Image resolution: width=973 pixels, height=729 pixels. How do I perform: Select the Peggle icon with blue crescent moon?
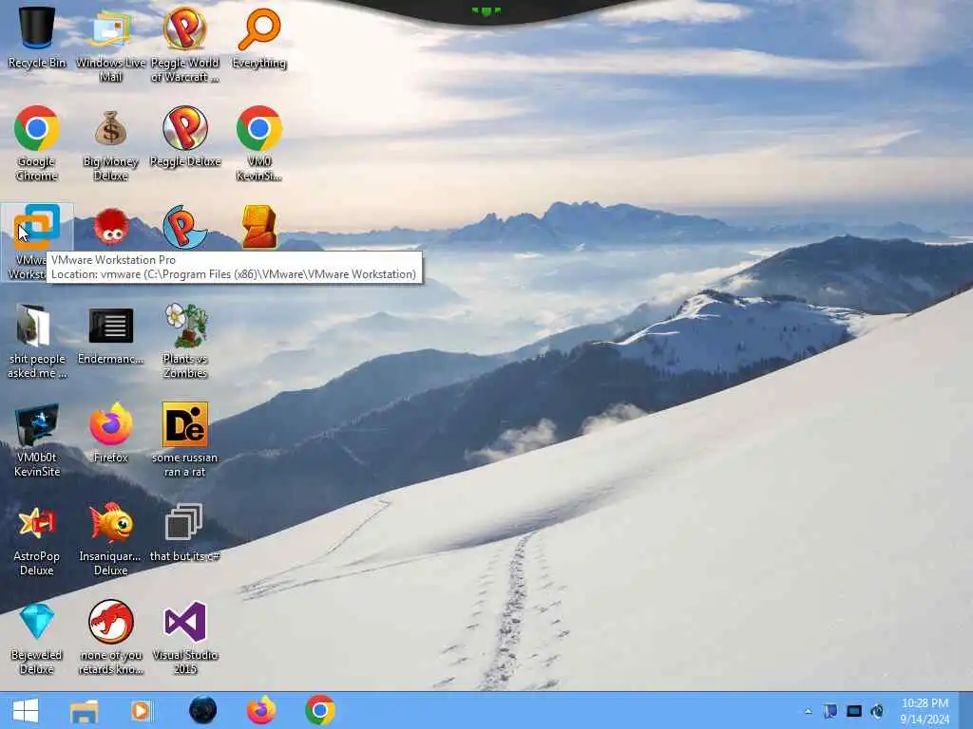(x=185, y=227)
